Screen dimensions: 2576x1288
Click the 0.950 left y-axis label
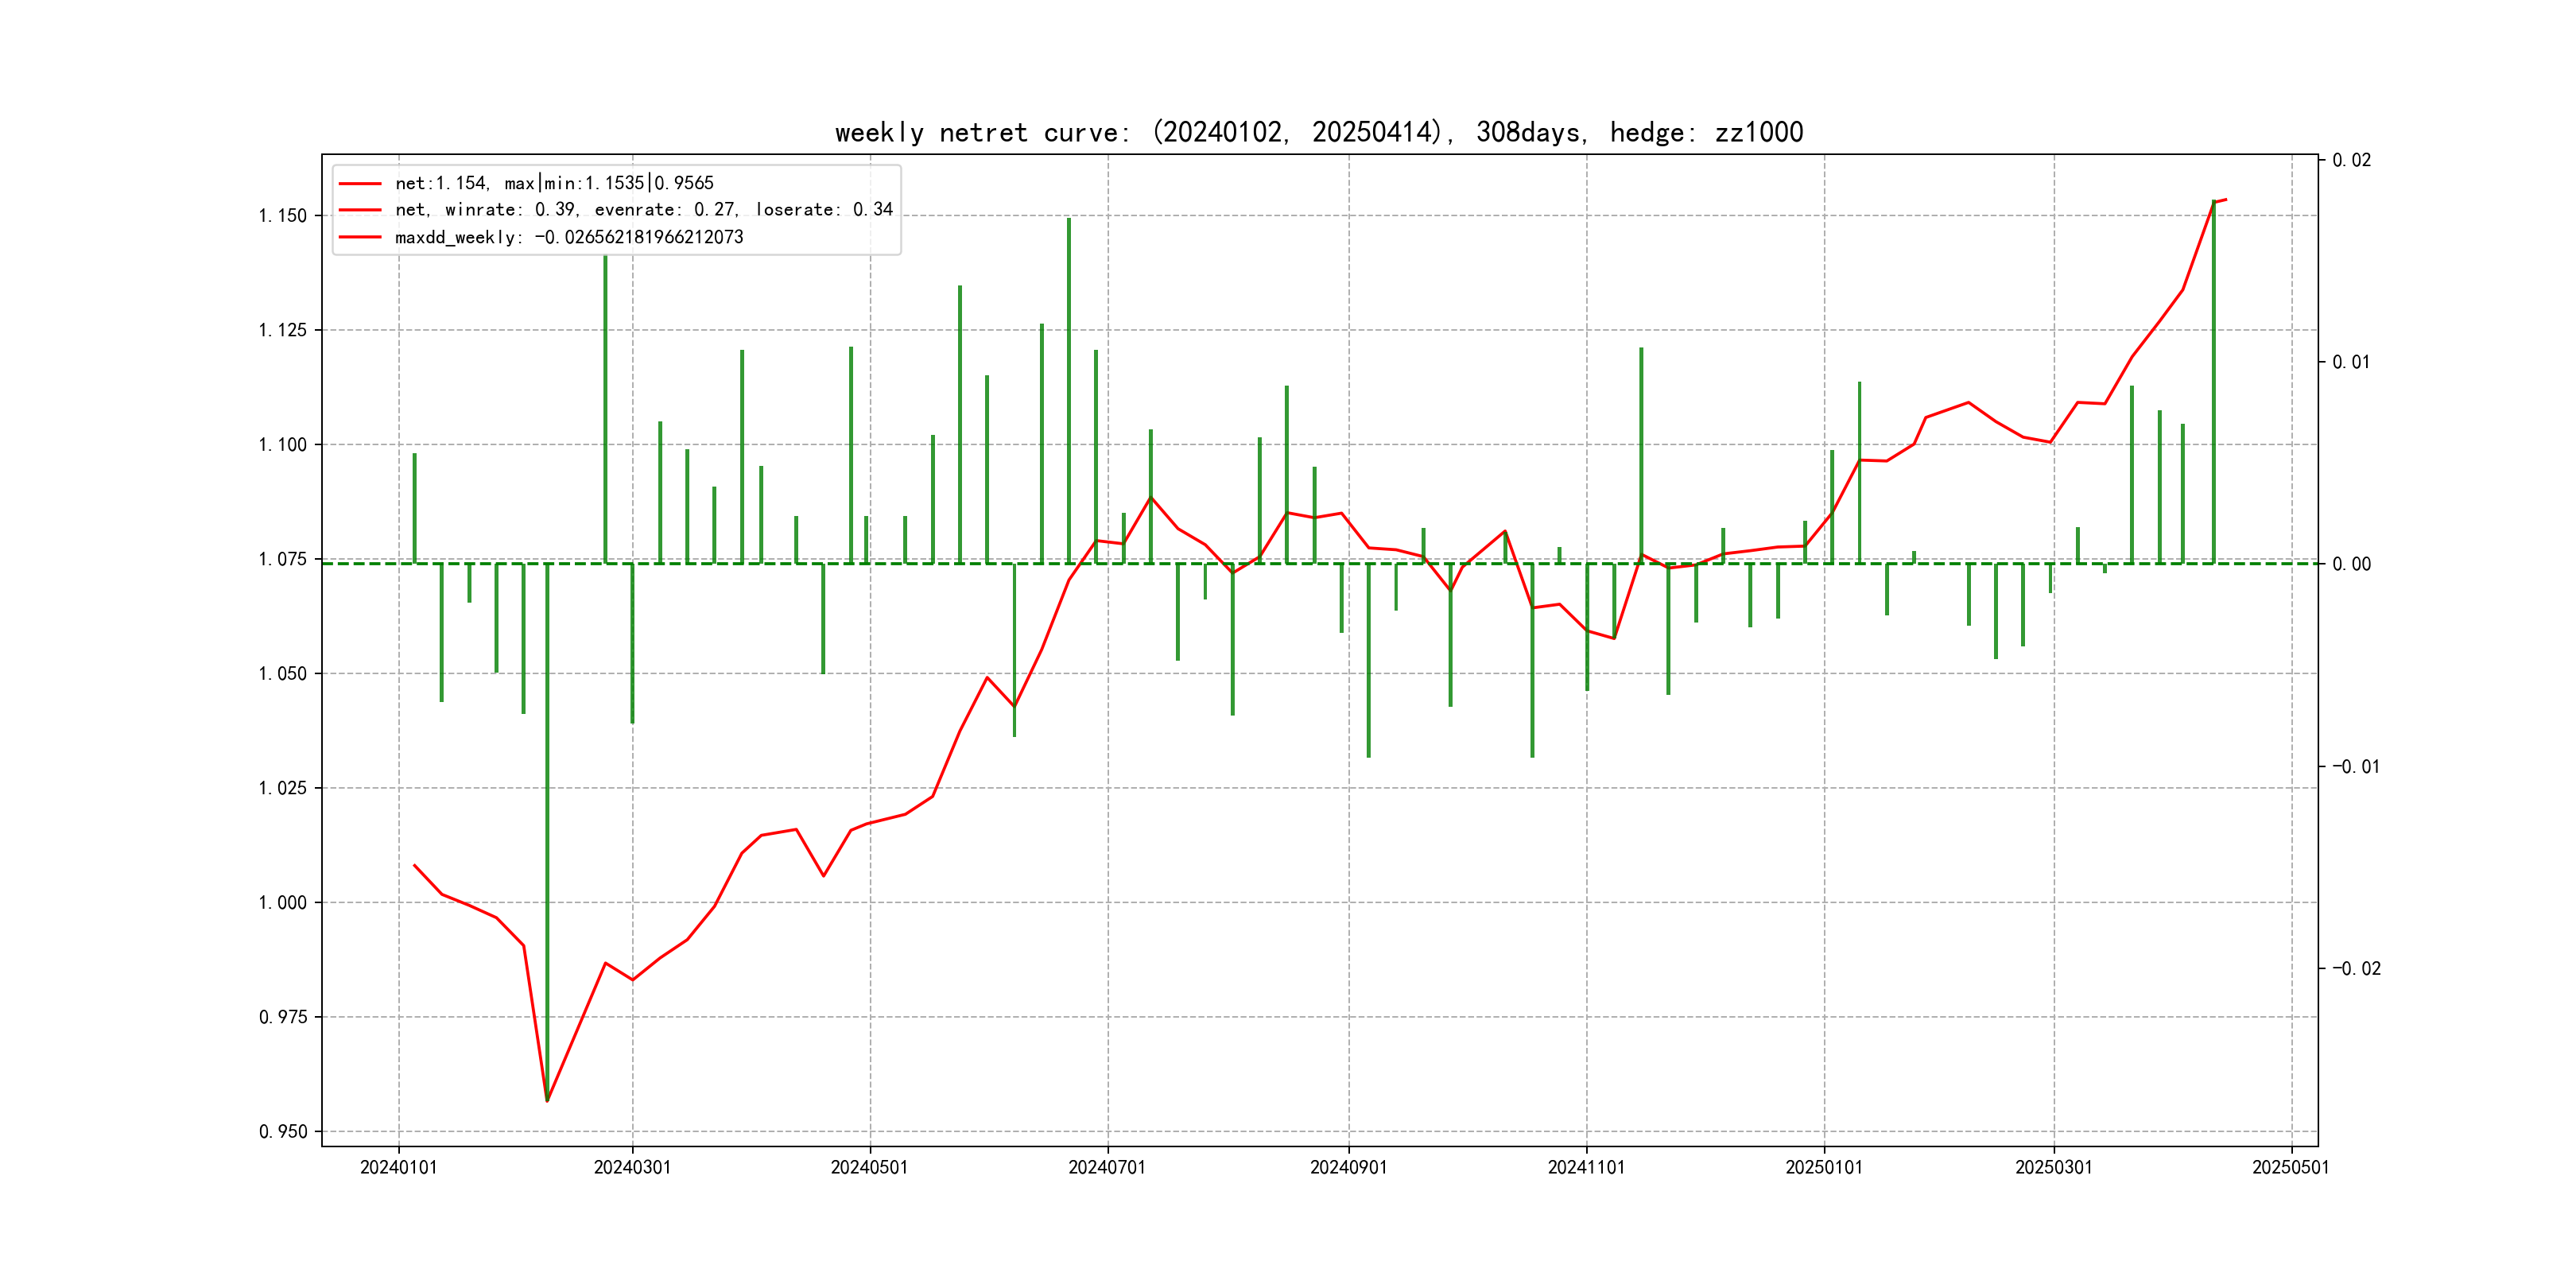pyautogui.click(x=283, y=1132)
